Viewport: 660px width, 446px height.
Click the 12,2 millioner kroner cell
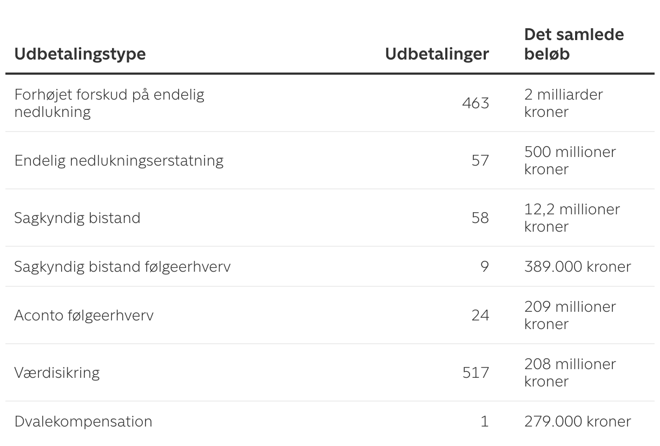[x=572, y=218]
